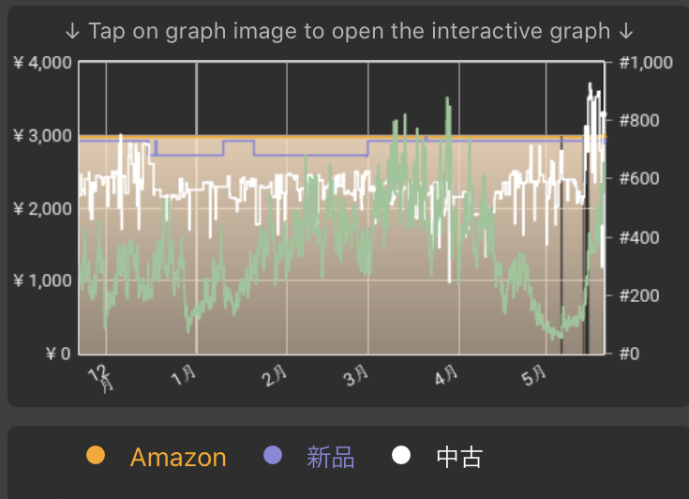The width and height of the screenshot is (689, 499).
Task: Click the 'Tap on graph image' instruction text
Action: click(x=349, y=31)
